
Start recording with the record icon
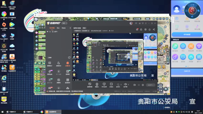click(135, 85)
